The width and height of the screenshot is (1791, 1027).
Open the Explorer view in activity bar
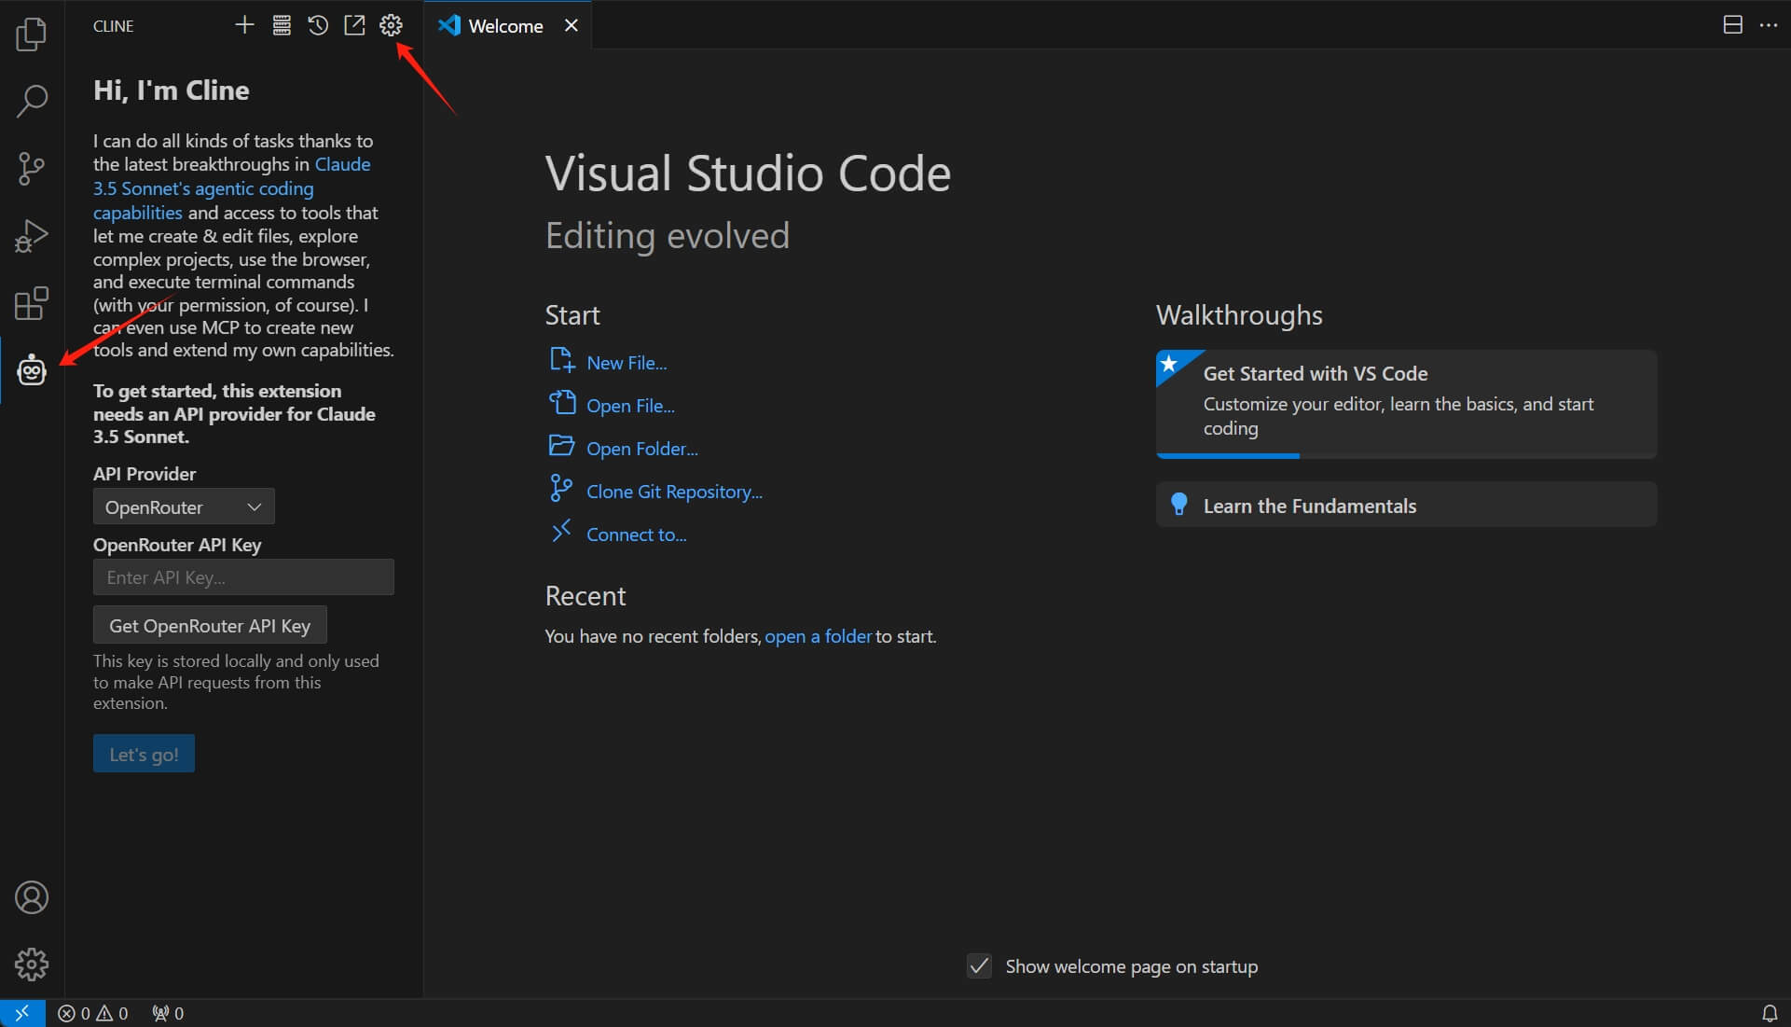tap(32, 35)
